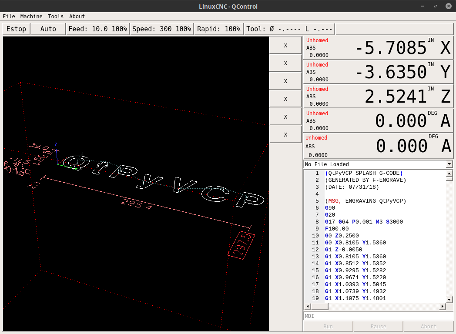Open the About menu
This screenshot has height=334, width=456.
(x=77, y=16)
